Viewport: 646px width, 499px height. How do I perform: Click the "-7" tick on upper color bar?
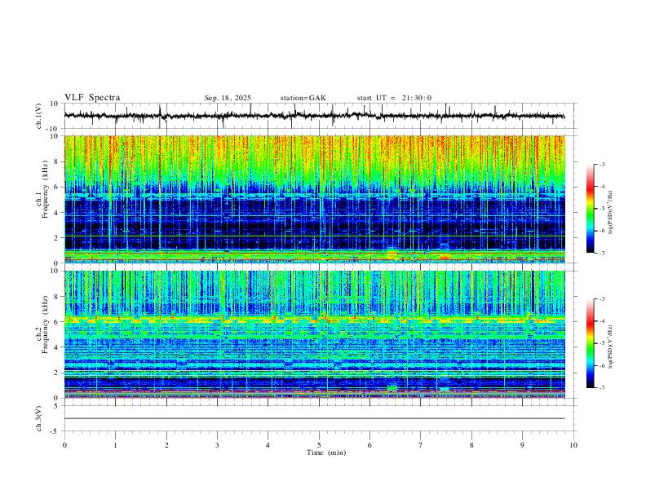[601, 253]
